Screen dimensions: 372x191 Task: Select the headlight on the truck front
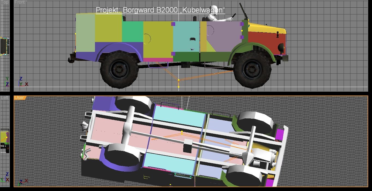coord(281,48)
